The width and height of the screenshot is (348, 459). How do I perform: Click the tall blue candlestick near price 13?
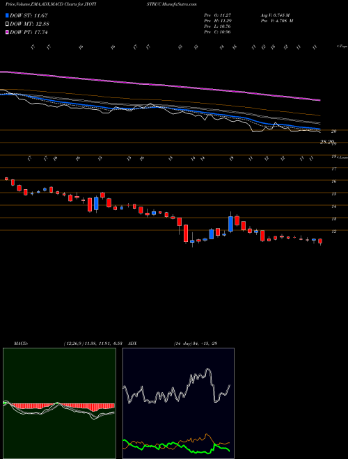point(231,224)
